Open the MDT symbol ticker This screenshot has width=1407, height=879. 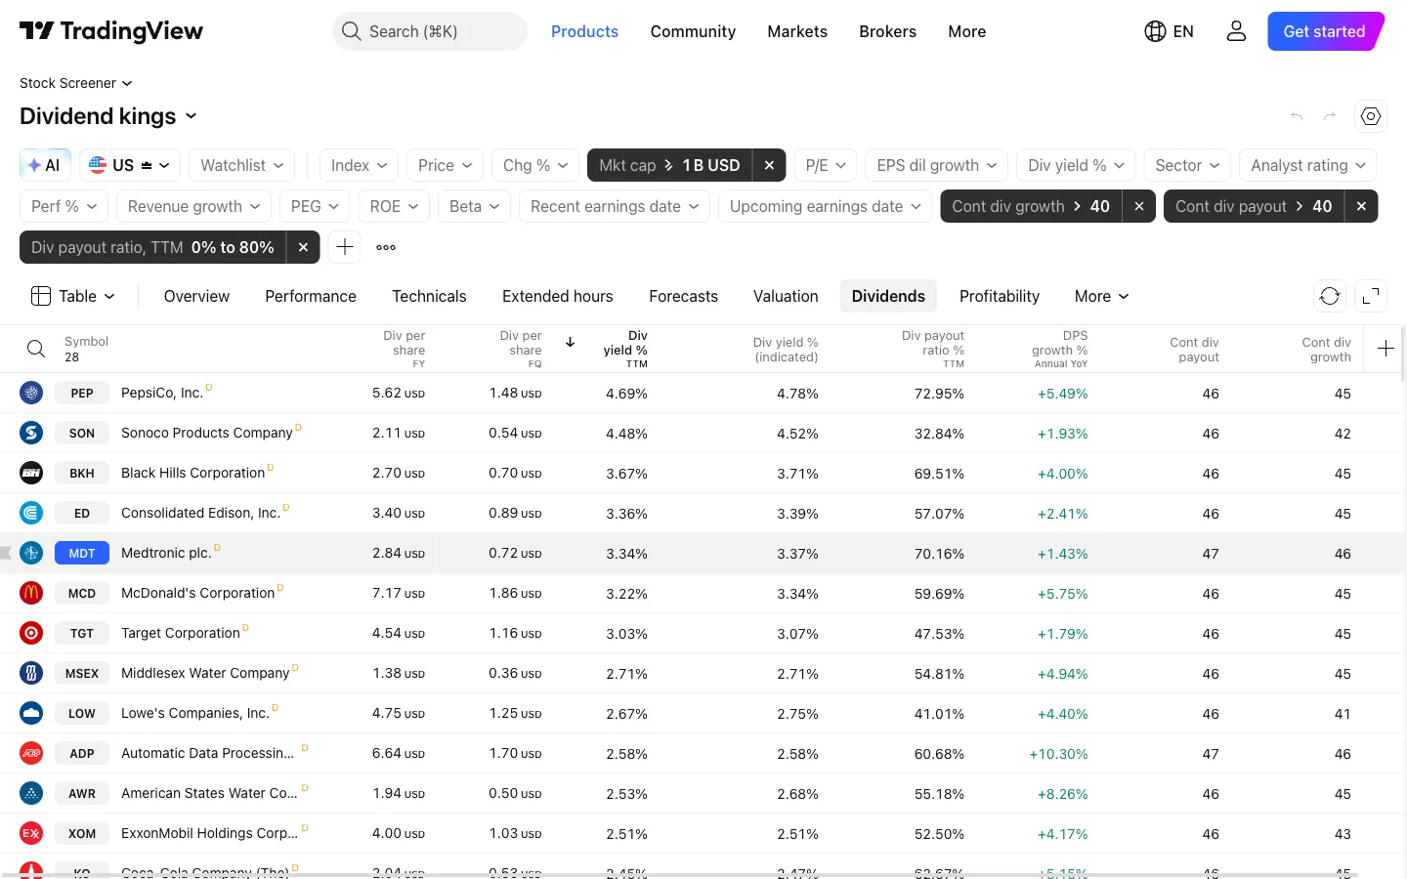(x=82, y=553)
